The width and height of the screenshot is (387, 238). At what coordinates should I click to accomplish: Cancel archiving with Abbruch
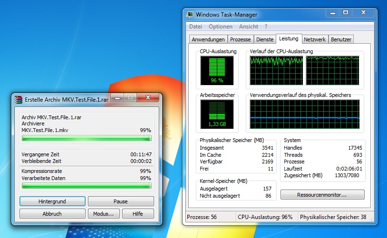52,214
